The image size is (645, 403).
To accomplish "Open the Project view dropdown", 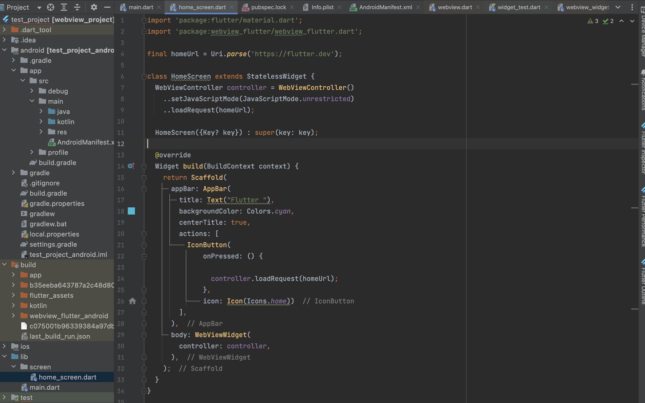I will click(x=39, y=7).
